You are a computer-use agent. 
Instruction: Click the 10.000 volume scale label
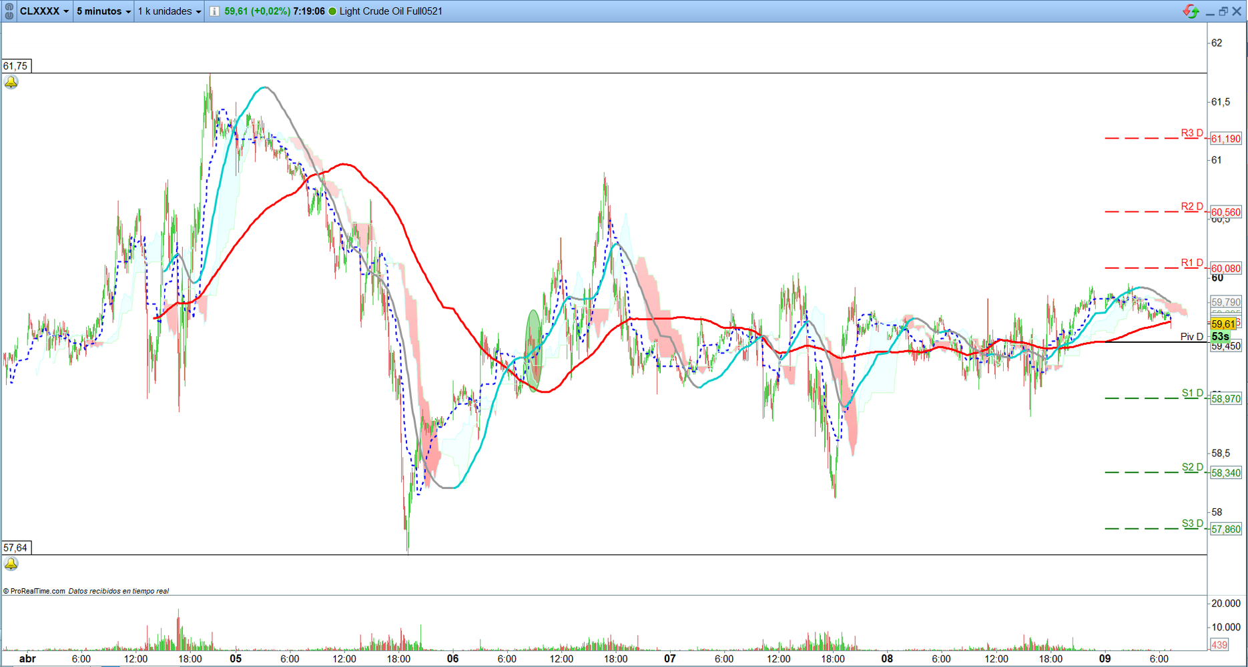[1226, 627]
